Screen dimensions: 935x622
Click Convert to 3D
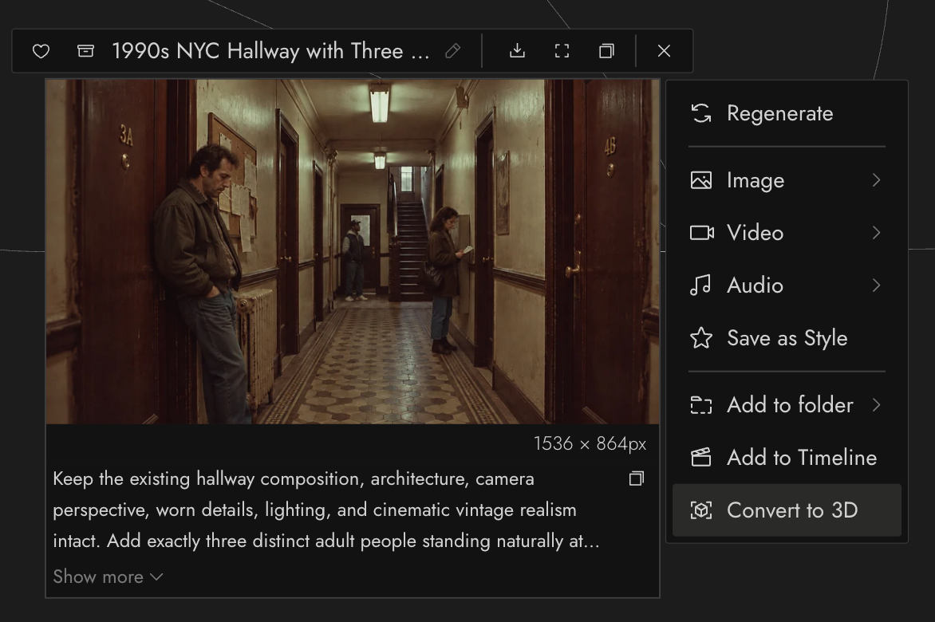787,510
